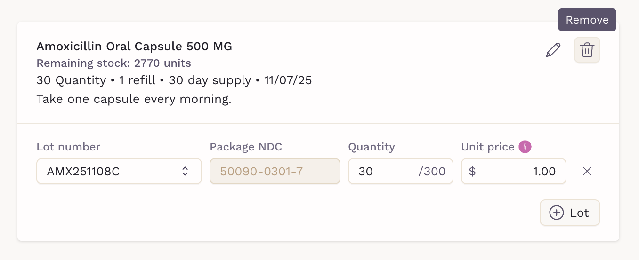639x260 pixels.
Task: Click the Remaining stock 2770 units text
Action: click(x=113, y=63)
